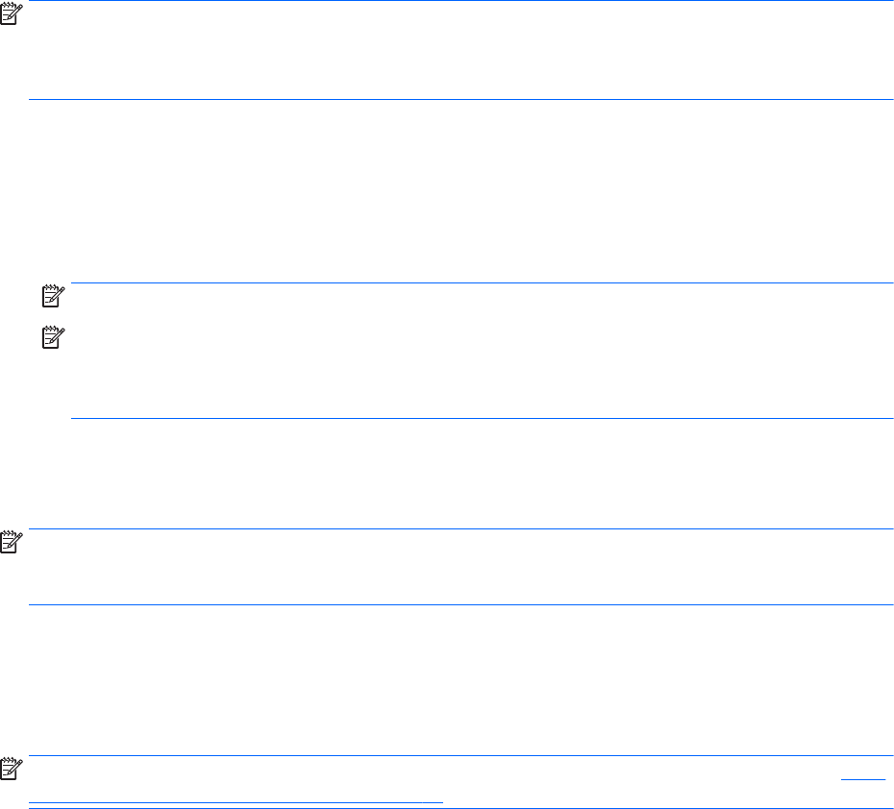Viewport: 894px width, 809px height.
Task: Click the blue rule above the third margin note
Action: tap(461, 528)
